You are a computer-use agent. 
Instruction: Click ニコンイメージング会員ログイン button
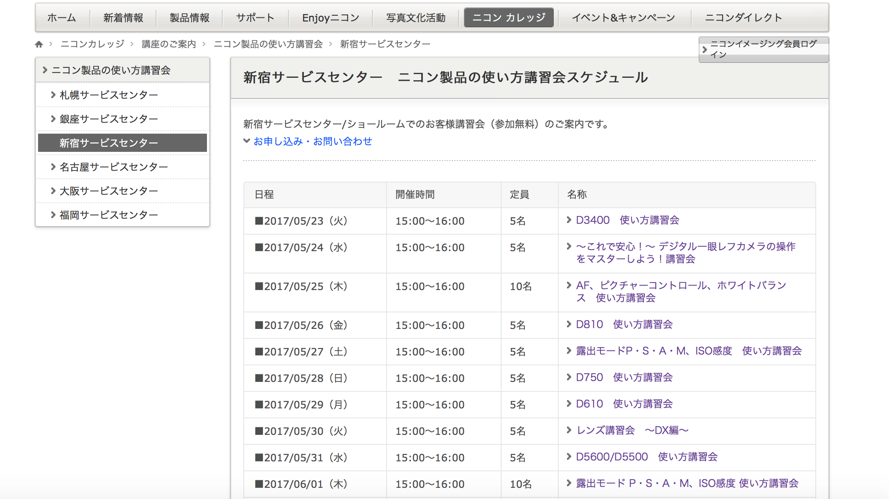[x=764, y=49]
